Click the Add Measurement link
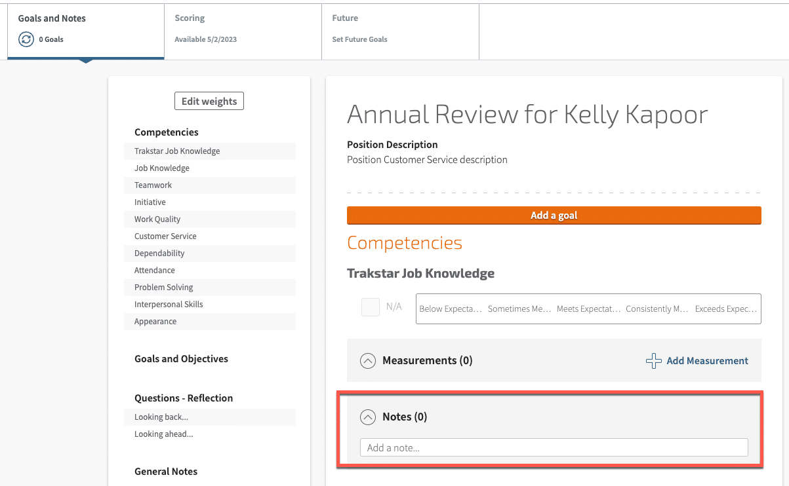789x486 pixels. point(707,361)
